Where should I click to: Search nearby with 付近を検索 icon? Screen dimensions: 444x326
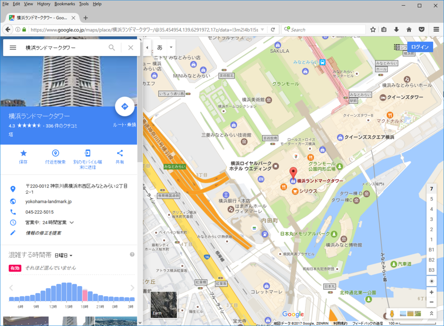(55, 153)
